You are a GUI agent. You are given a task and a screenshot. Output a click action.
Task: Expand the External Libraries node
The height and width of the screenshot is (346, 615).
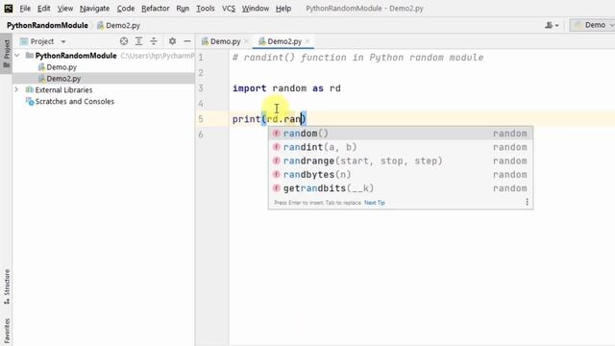point(17,89)
